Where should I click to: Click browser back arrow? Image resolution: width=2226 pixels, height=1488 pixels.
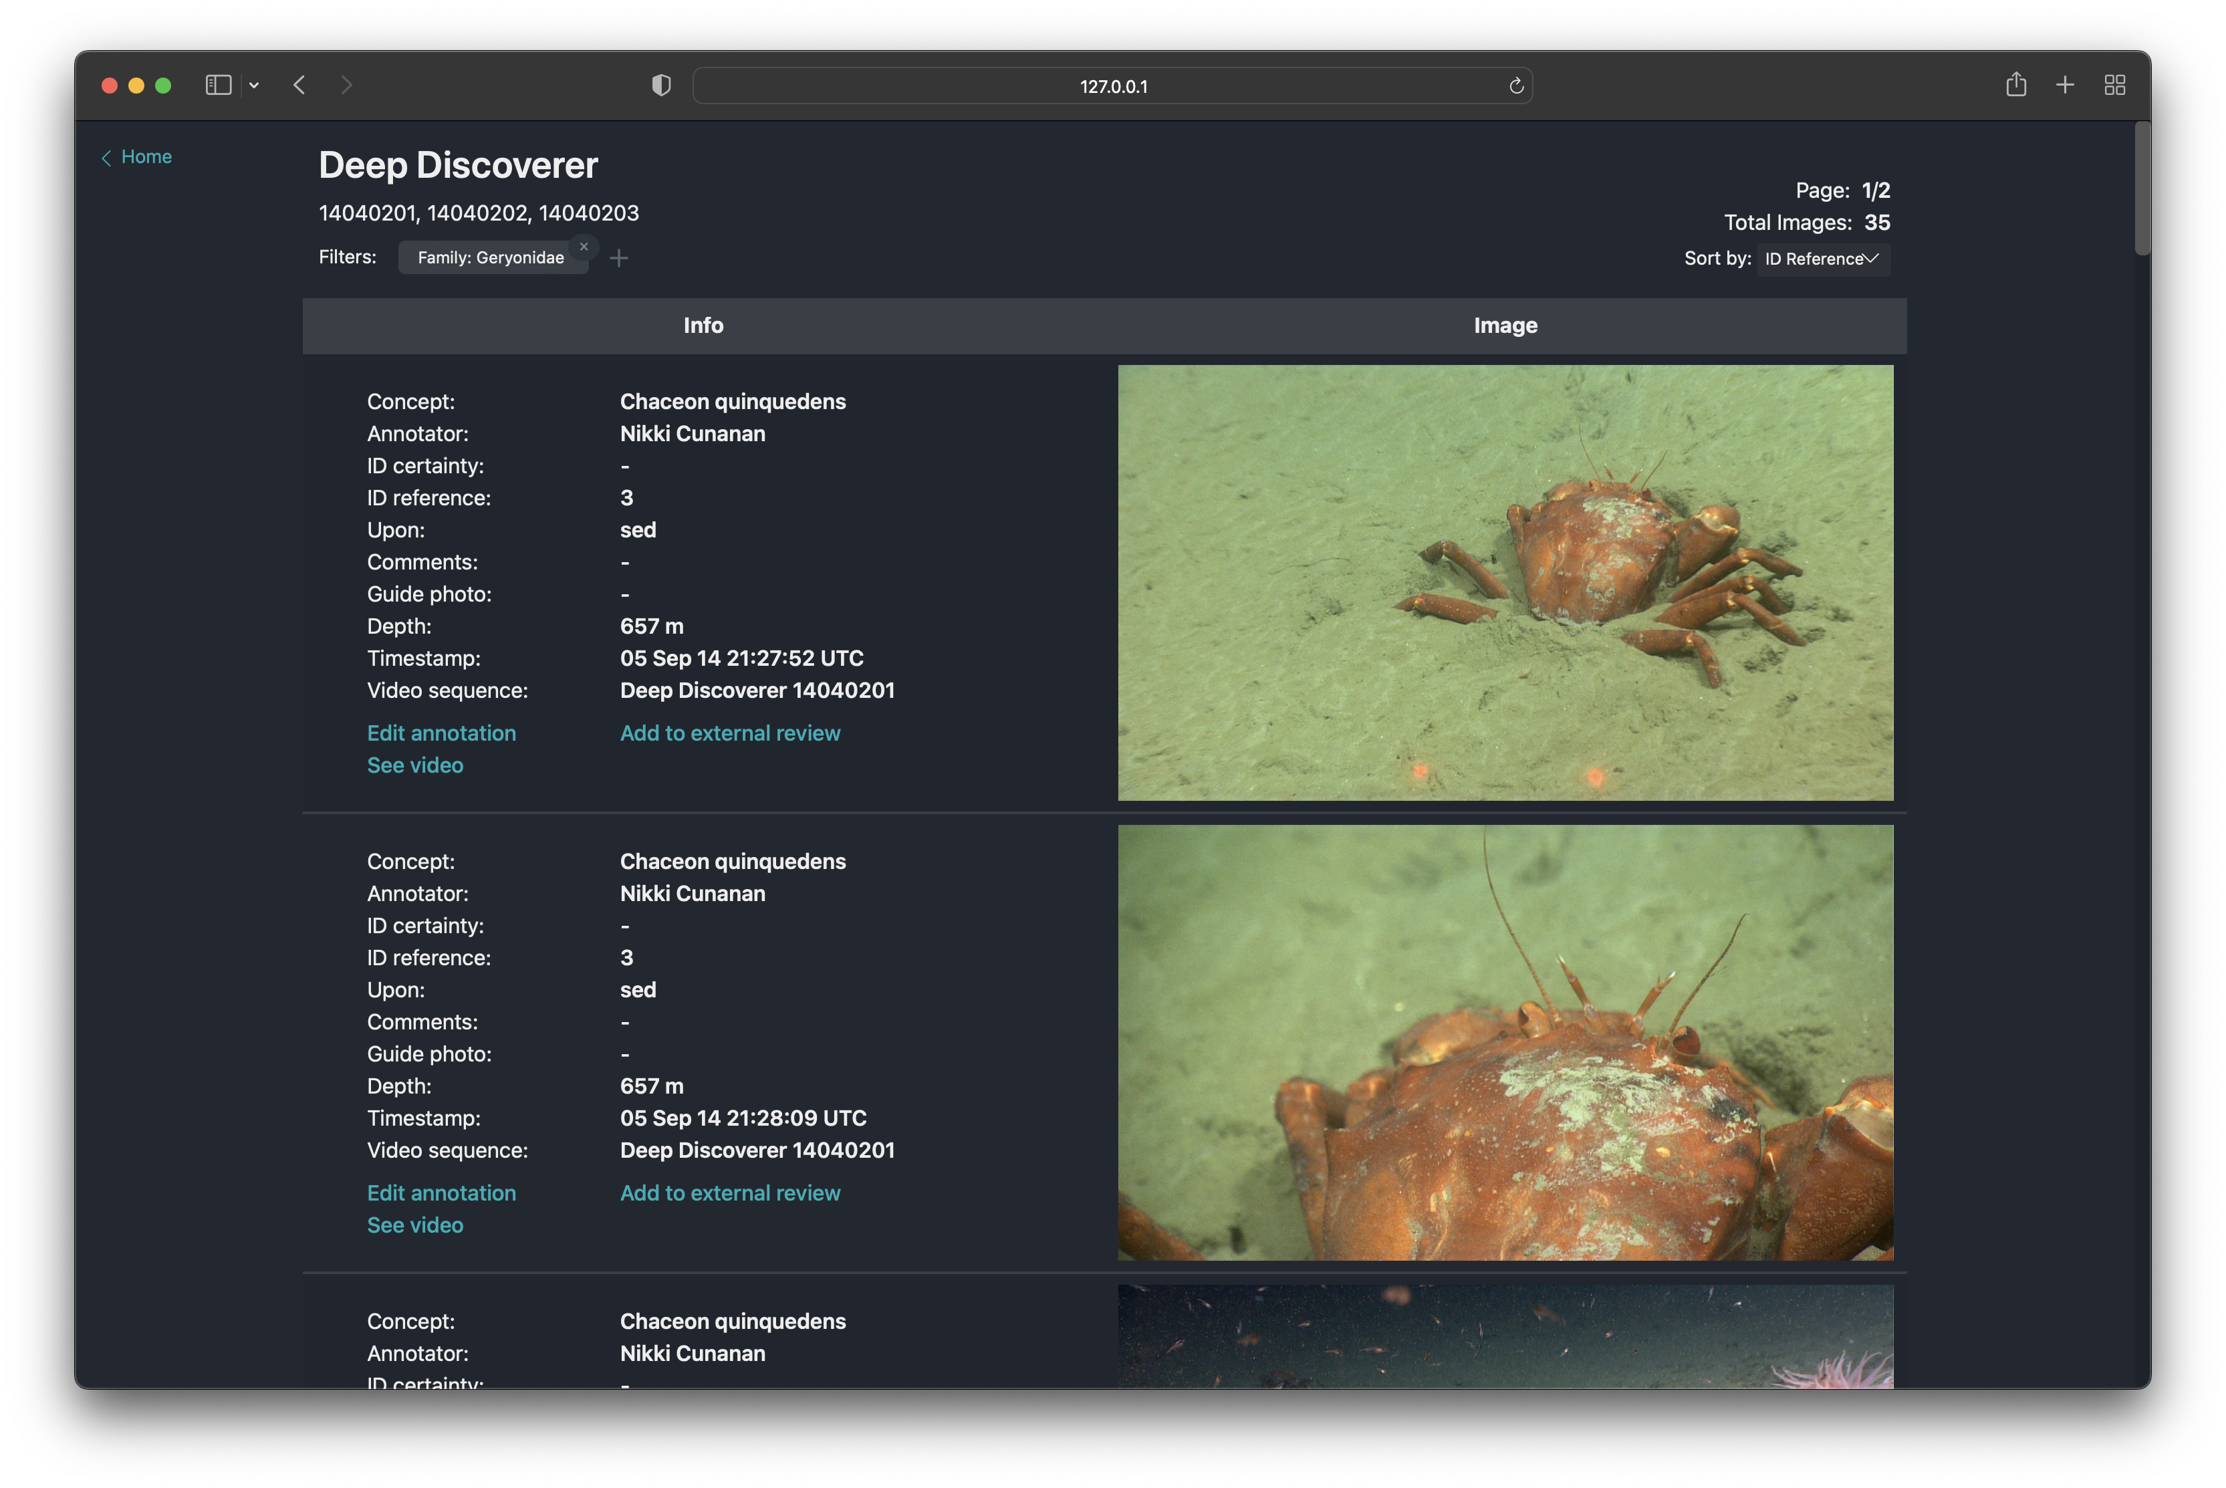(x=300, y=86)
